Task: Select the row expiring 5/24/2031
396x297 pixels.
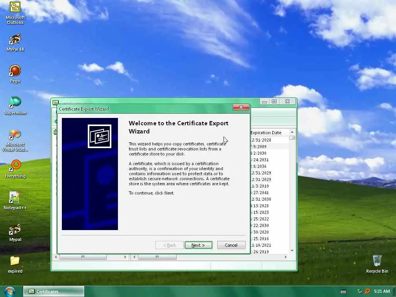Action: pyautogui.click(x=270, y=160)
